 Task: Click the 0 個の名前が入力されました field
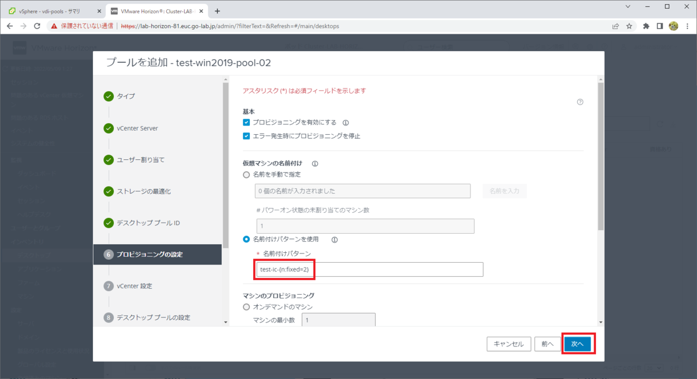pyautogui.click(x=363, y=191)
